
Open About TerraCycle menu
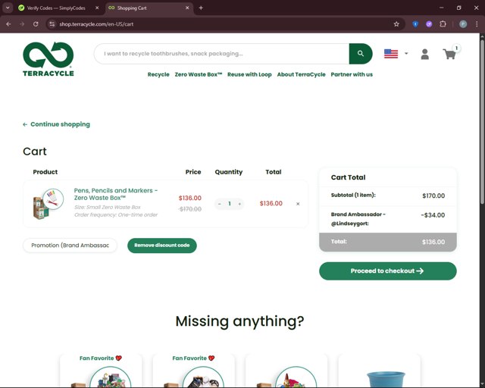coord(301,74)
